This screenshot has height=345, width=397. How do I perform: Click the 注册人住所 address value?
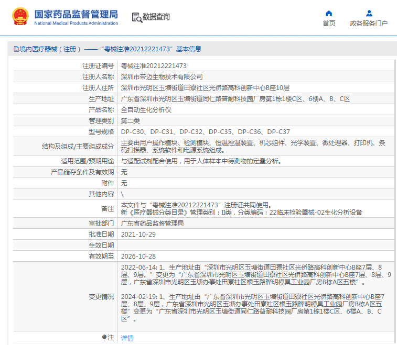pyautogui.click(x=205, y=88)
